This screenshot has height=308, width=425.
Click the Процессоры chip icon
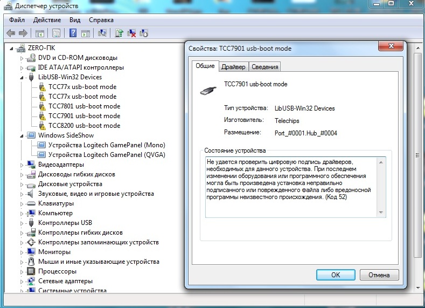point(31,271)
